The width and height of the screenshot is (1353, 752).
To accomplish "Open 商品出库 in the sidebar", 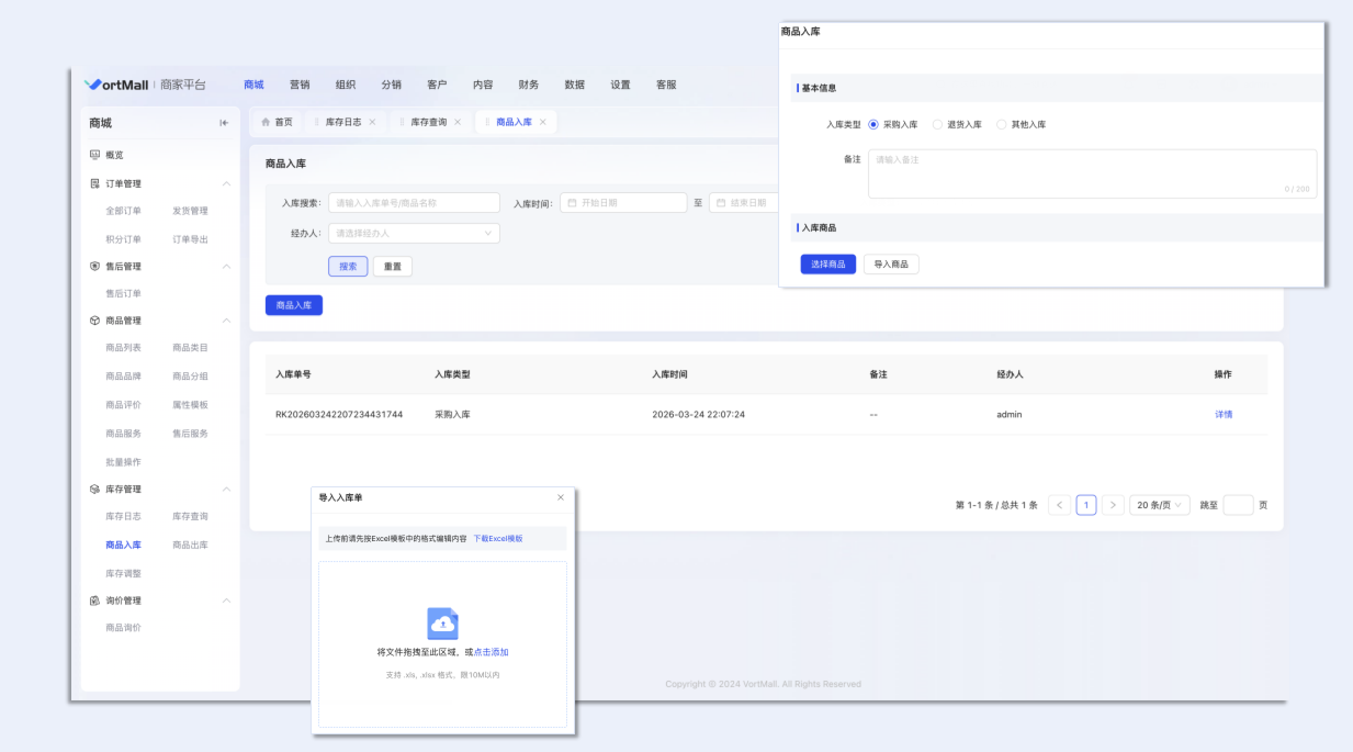I will (x=190, y=545).
